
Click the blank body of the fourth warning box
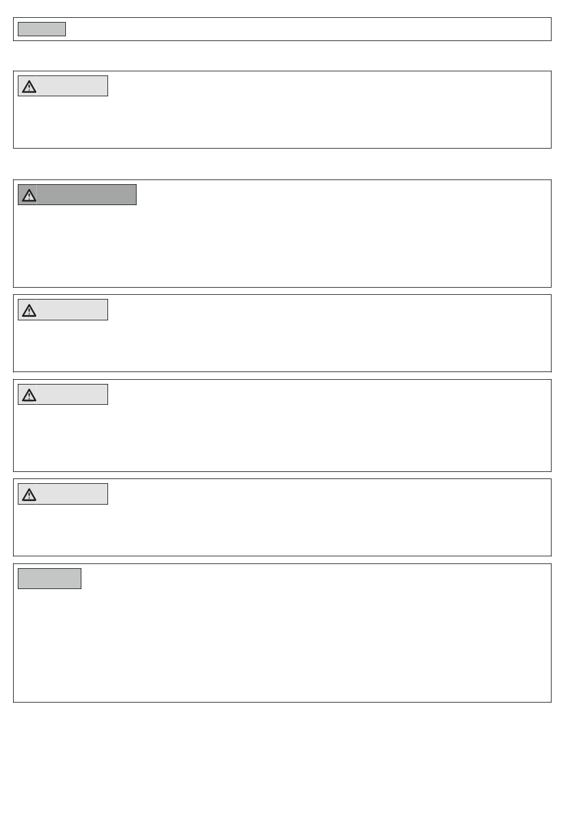[x=282, y=438]
